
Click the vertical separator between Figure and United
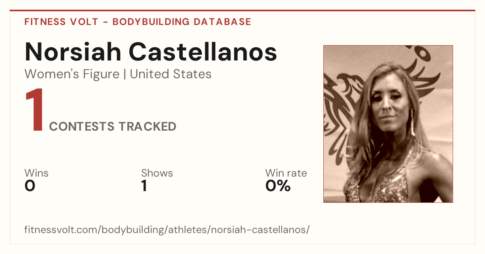pos(124,74)
